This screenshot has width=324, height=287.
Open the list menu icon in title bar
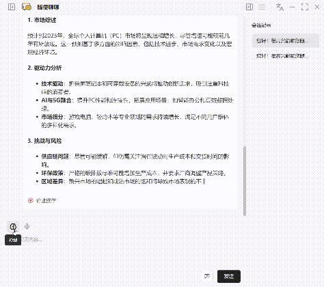(x=262, y=7)
